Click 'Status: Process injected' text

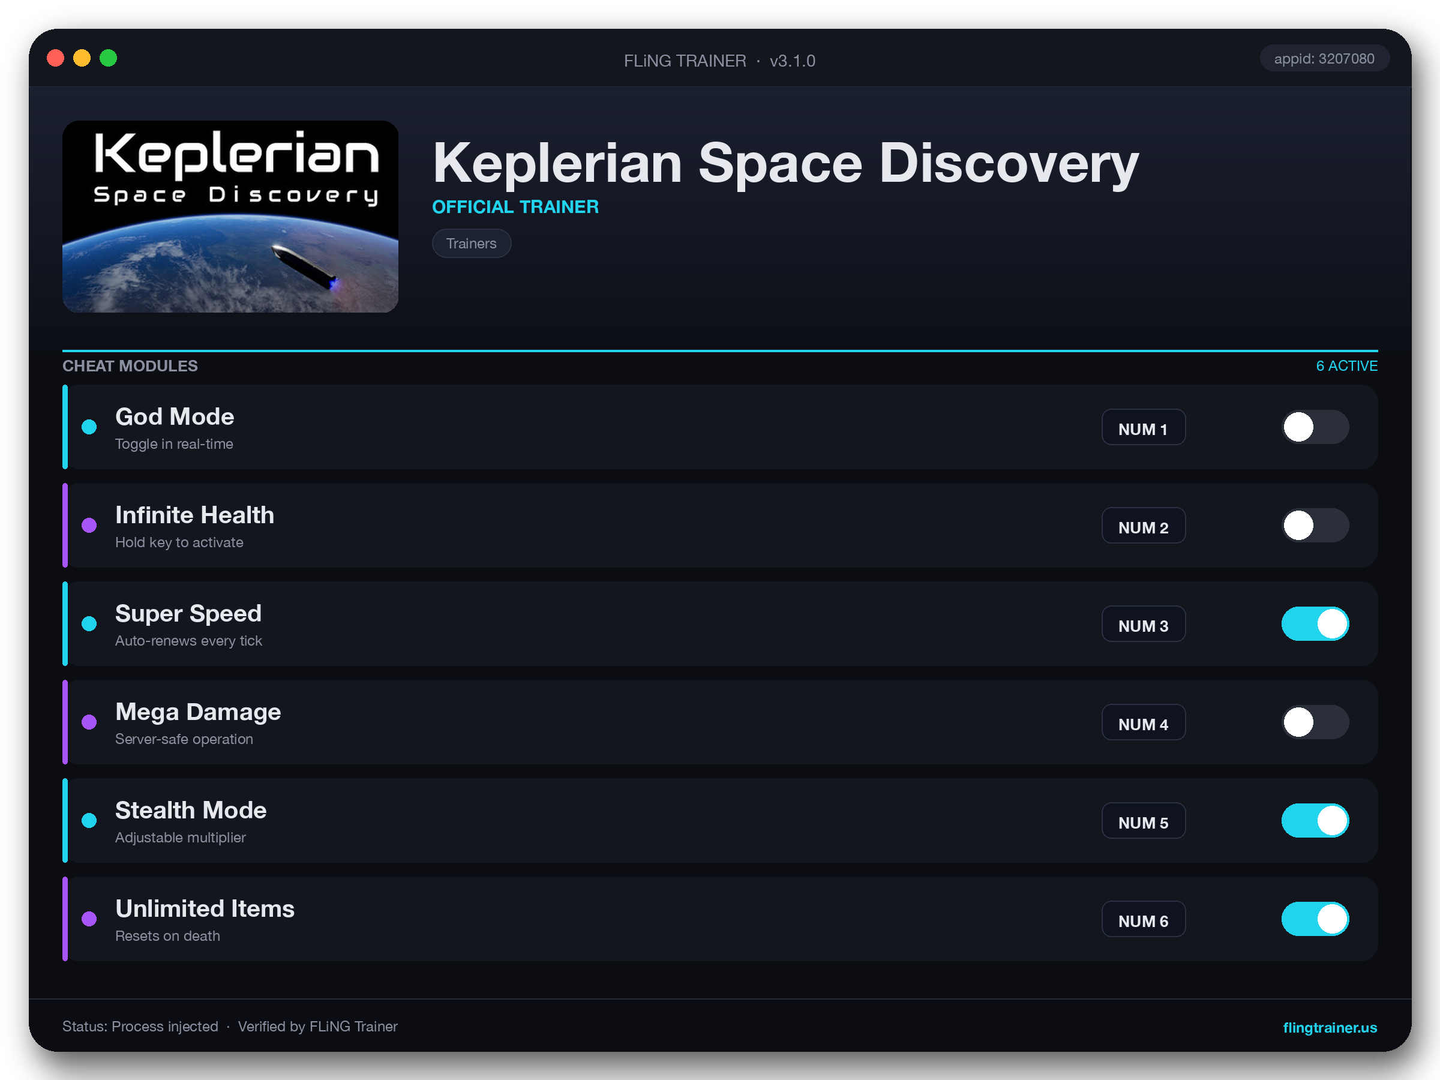[x=140, y=1026]
